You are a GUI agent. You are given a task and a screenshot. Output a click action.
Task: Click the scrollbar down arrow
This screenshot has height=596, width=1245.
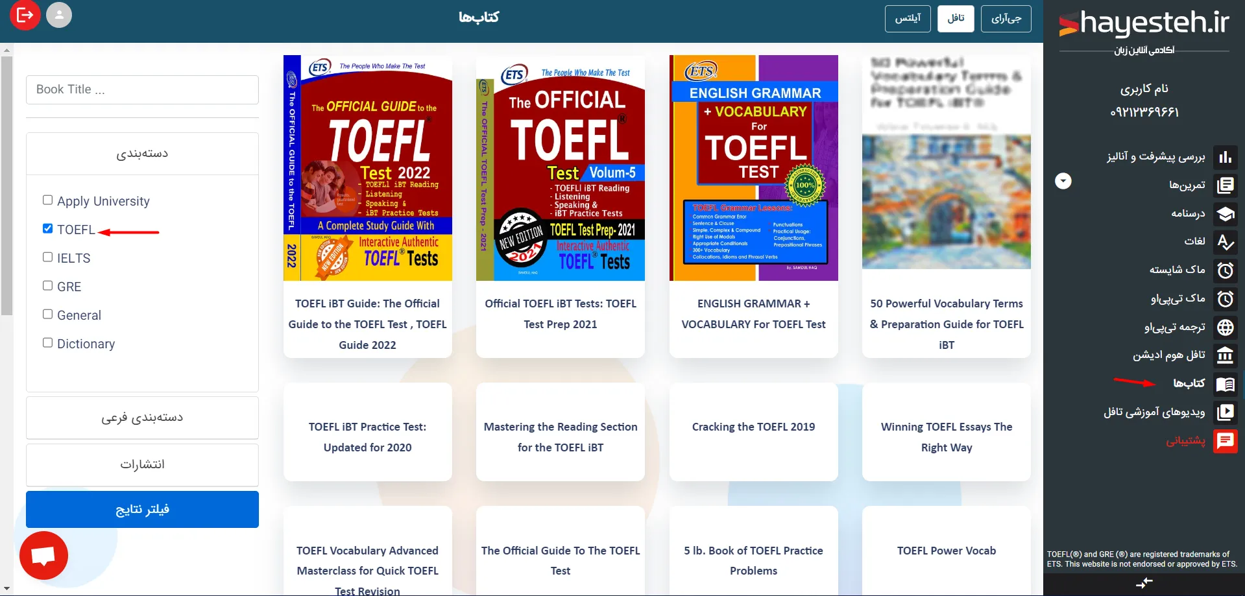(6, 590)
